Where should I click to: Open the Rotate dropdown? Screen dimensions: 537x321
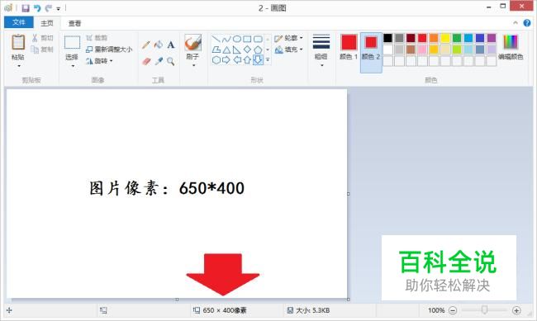[x=99, y=61]
